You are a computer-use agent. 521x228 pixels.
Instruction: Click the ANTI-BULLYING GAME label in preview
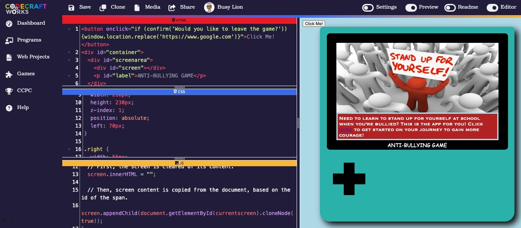tap(417, 145)
